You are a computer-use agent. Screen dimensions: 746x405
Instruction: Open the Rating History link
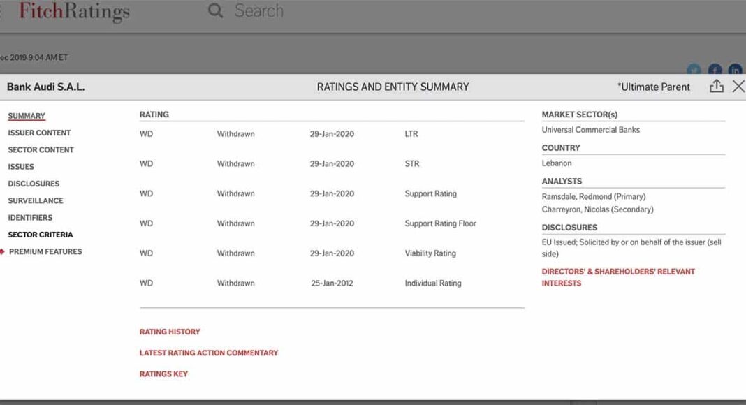tap(170, 332)
